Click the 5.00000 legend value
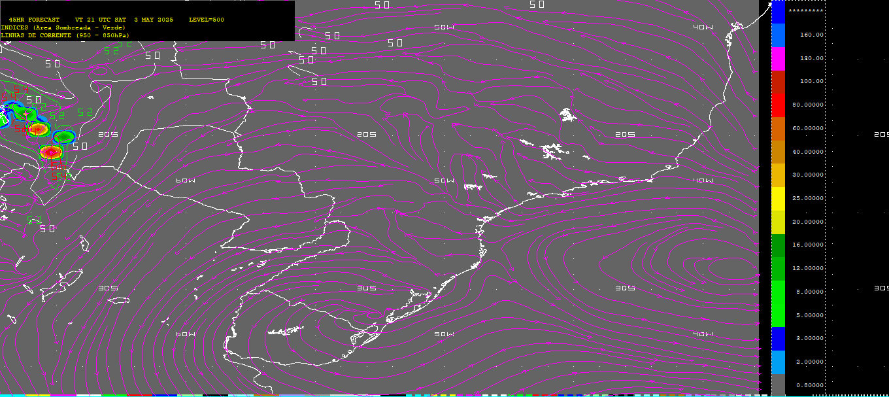This screenshot has height=397, width=889. 810,315
